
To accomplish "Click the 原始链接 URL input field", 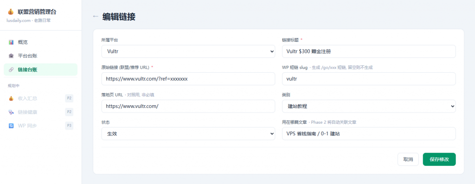I will 188,79.
